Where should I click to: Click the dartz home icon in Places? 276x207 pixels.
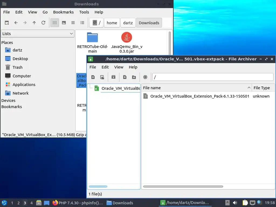point(8,50)
